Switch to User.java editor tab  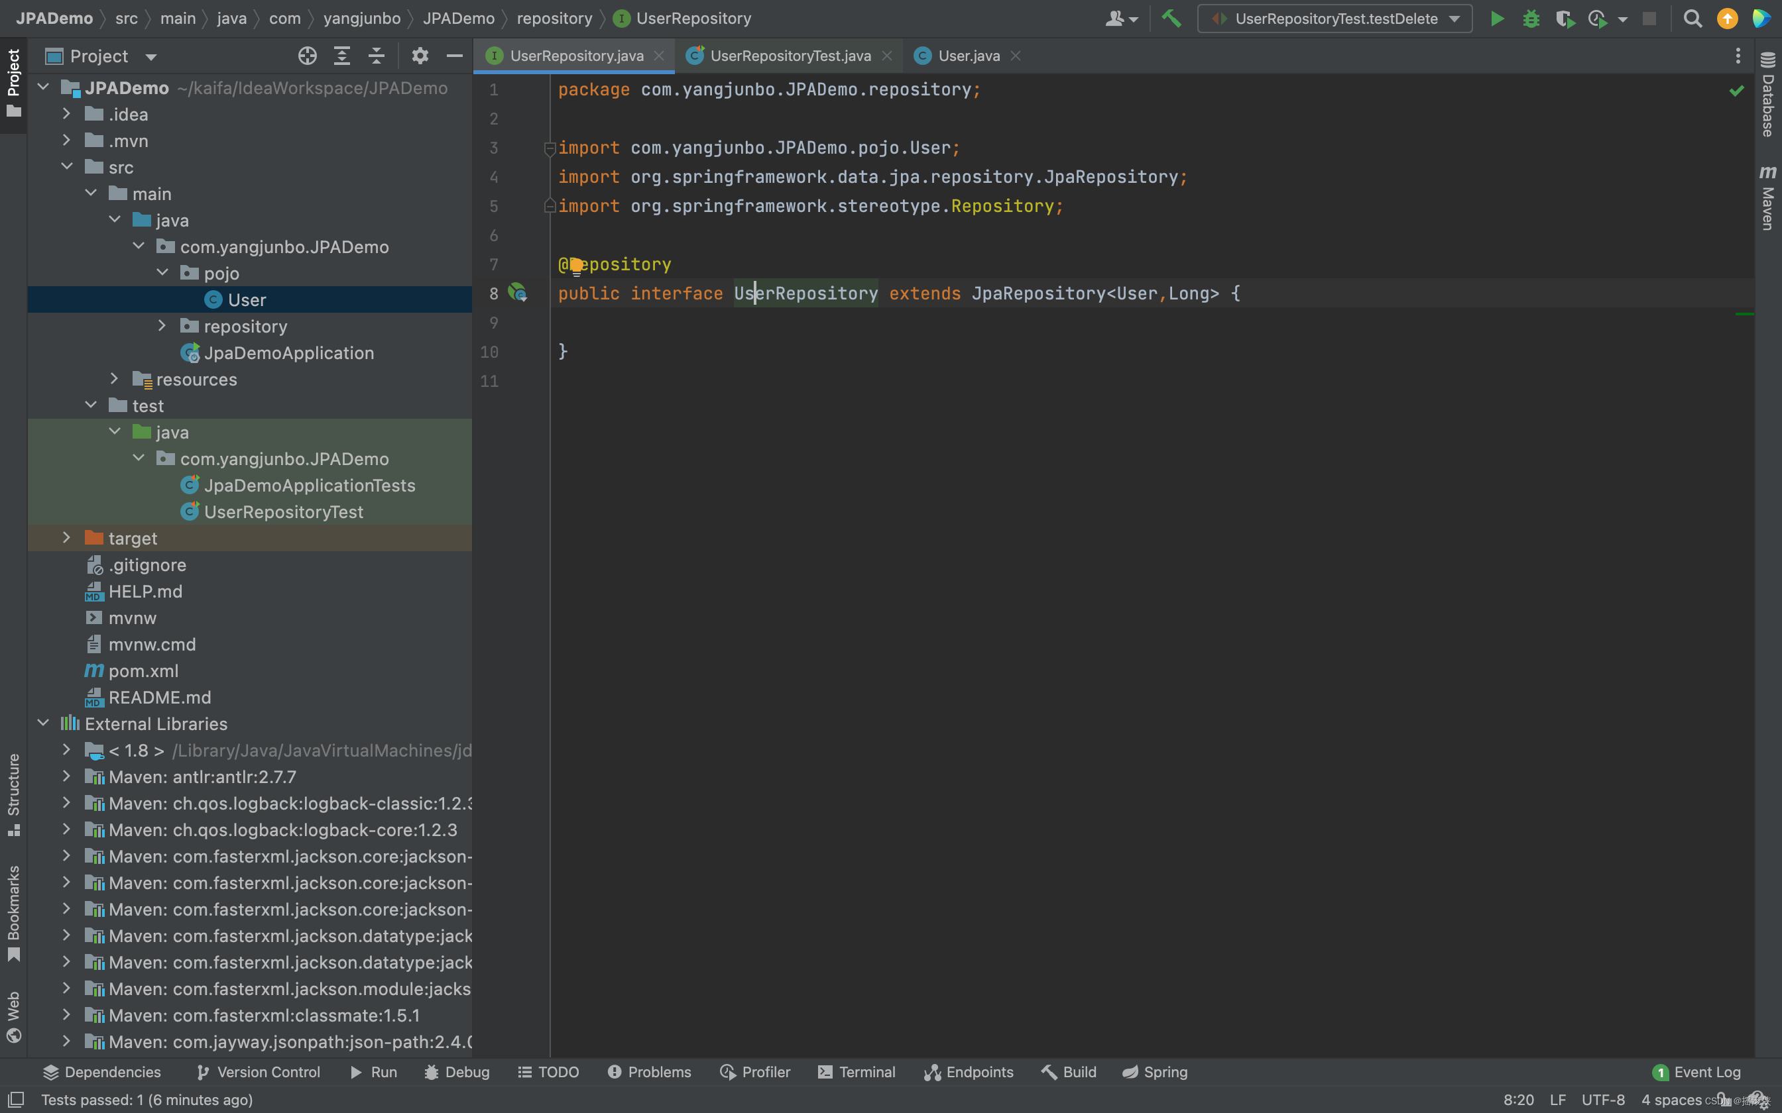969,56
